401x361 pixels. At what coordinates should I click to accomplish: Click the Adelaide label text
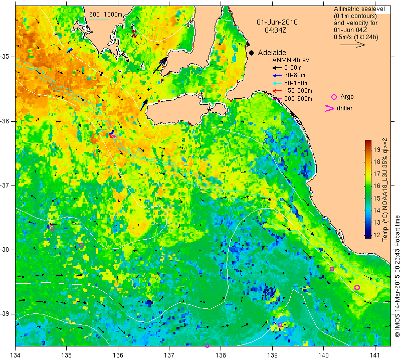272,53
